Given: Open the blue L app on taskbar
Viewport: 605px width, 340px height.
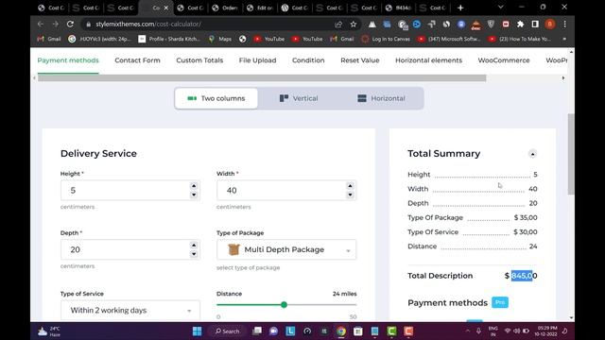Looking at the screenshot, I should point(290,331).
